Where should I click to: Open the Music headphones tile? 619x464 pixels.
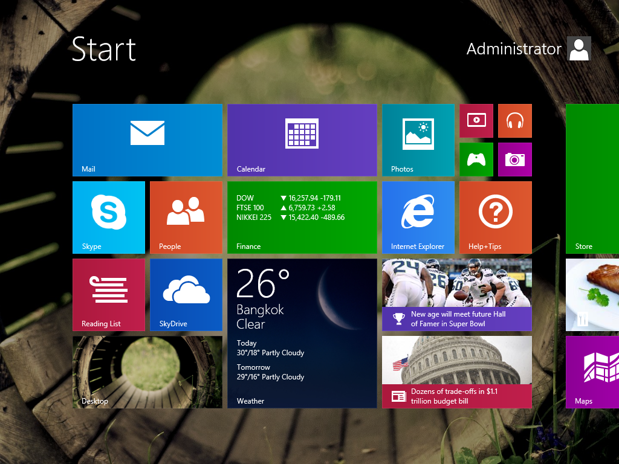click(515, 121)
